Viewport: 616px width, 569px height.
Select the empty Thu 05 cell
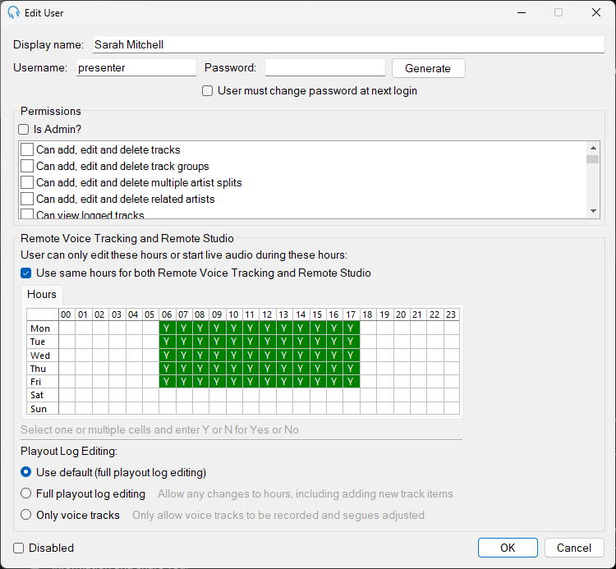(150, 369)
